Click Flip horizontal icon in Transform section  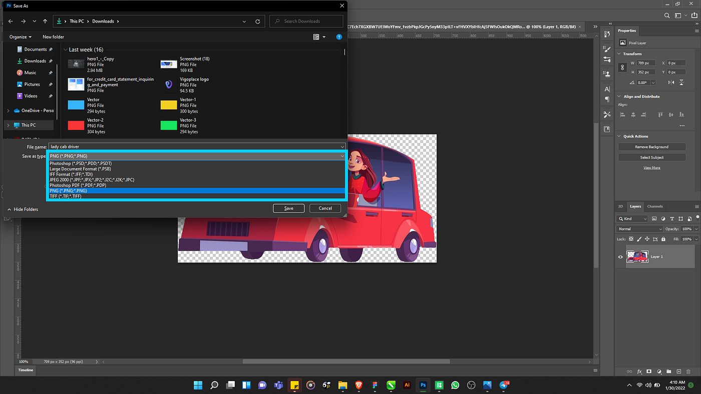click(x=672, y=82)
